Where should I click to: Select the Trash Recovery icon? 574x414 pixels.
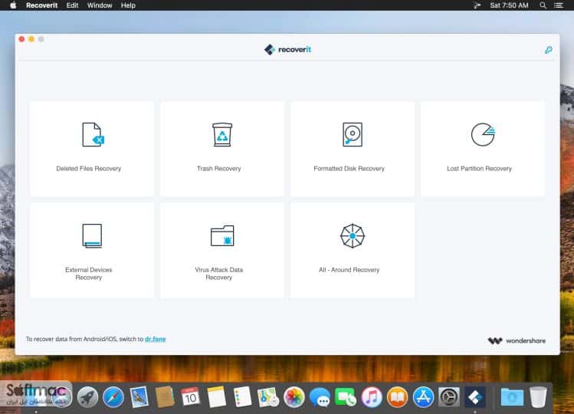click(222, 134)
